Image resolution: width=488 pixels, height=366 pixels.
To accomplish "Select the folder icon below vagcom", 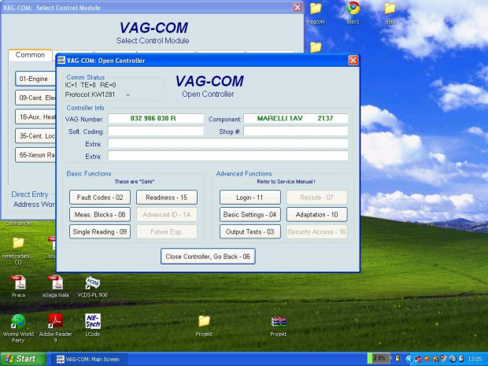I will (x=316, y=47).
